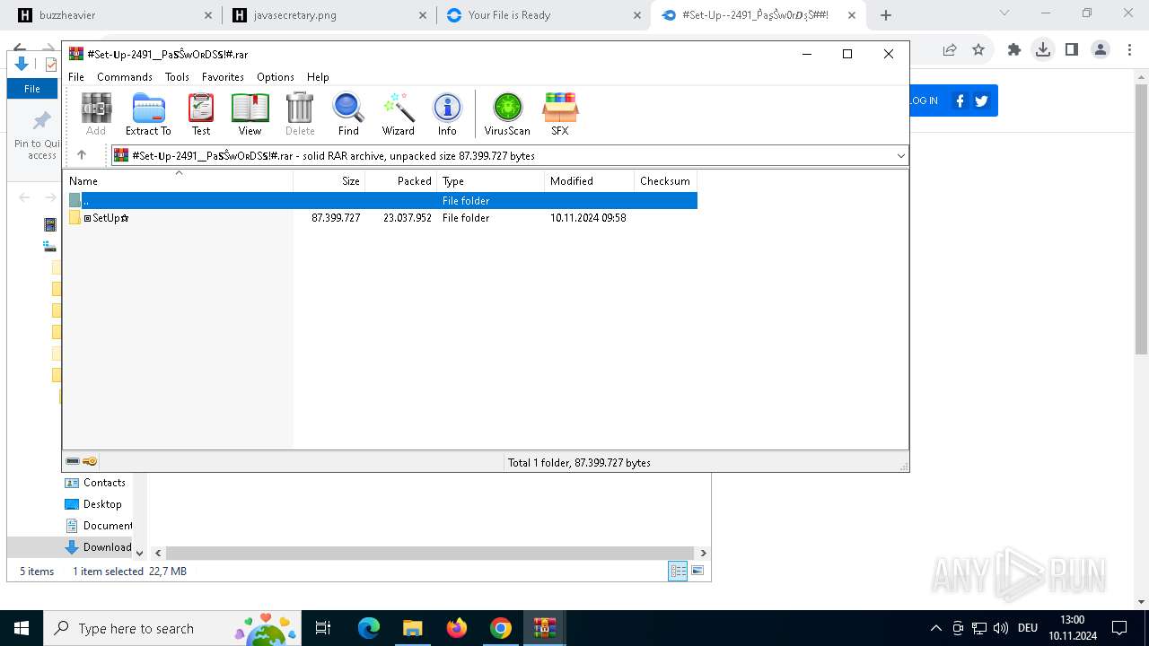Image resolution: width=1149 pixels, height=646 pixels.
Task: Click the WinRAR status bar key icon
Action: 90,461
